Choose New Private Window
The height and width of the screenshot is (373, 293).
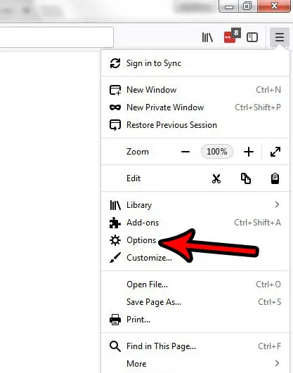point(195,107)
